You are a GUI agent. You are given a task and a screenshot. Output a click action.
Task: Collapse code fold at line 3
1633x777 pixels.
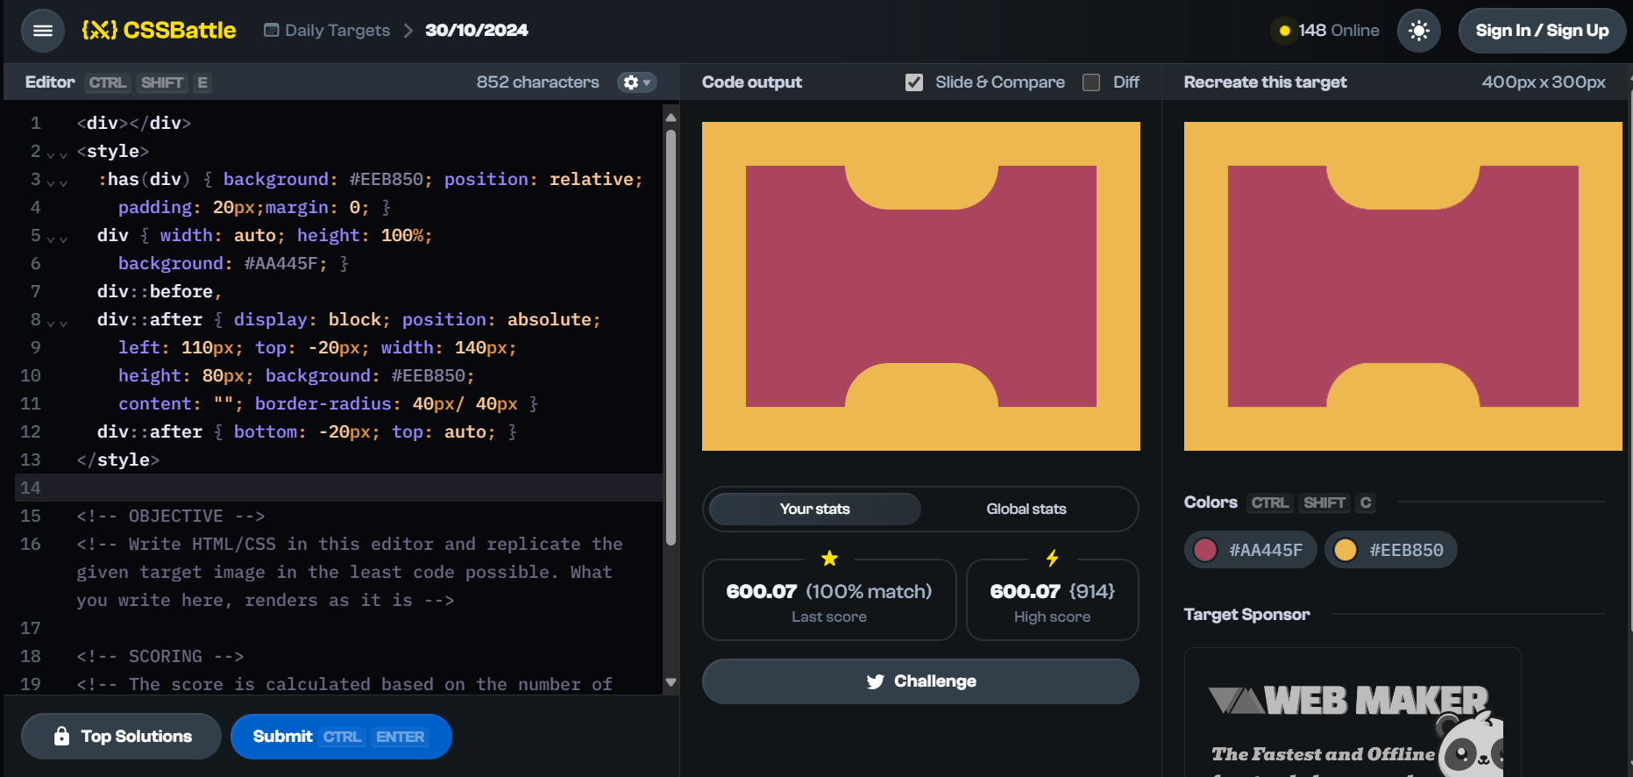coord(57,182)
